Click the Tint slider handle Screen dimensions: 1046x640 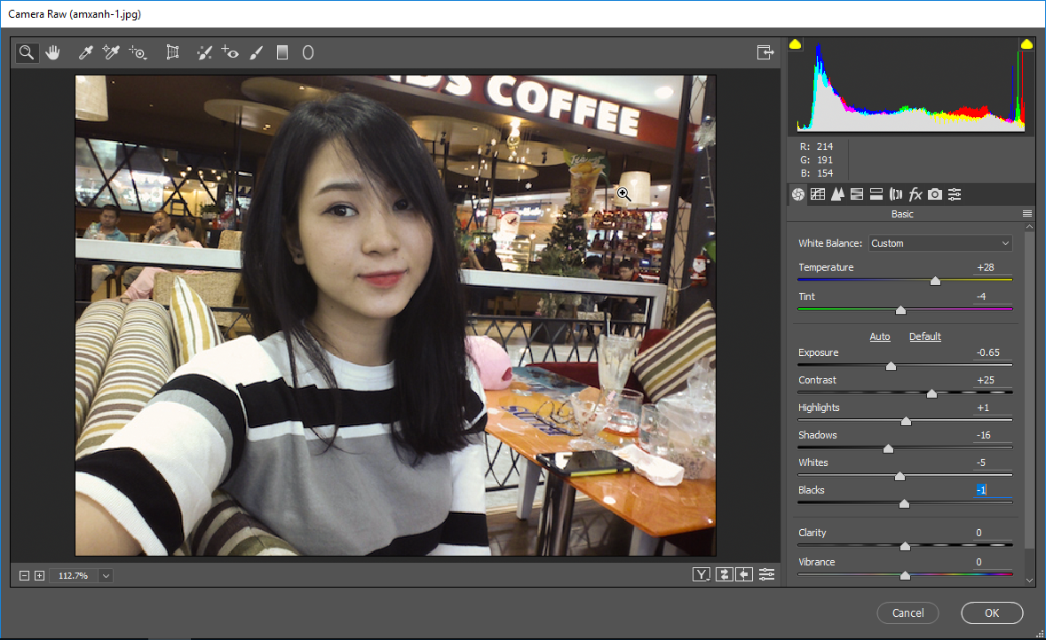coord(900,311)
